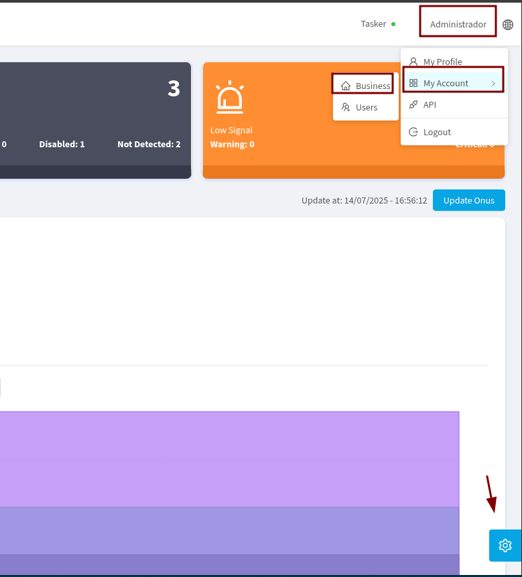Click the person icon beside My Profile
Screen dimensions: 522x577
(413, 62)
